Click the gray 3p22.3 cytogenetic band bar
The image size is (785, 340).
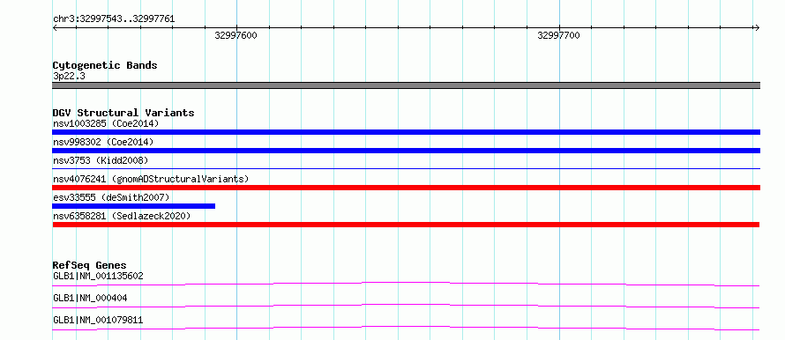pyautogui.click(x=406, y=85)
